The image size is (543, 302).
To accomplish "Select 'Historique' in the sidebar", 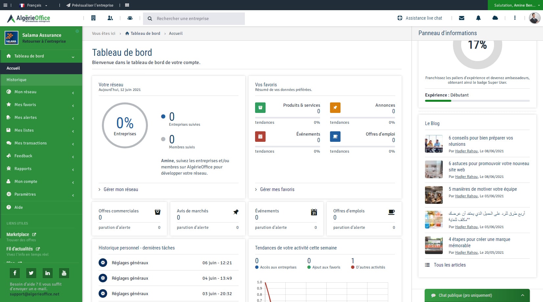I will (16, 80).
